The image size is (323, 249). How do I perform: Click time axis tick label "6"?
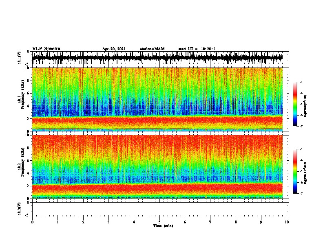click(185, 222)
